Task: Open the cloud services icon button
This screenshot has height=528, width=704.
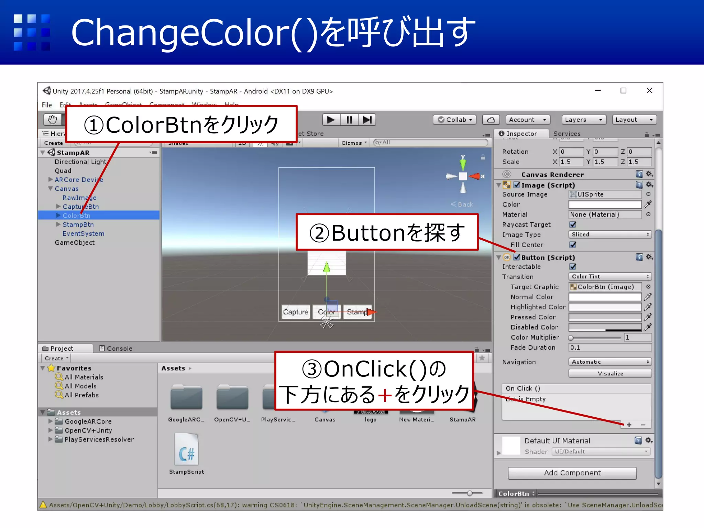Action: [491, 120]
